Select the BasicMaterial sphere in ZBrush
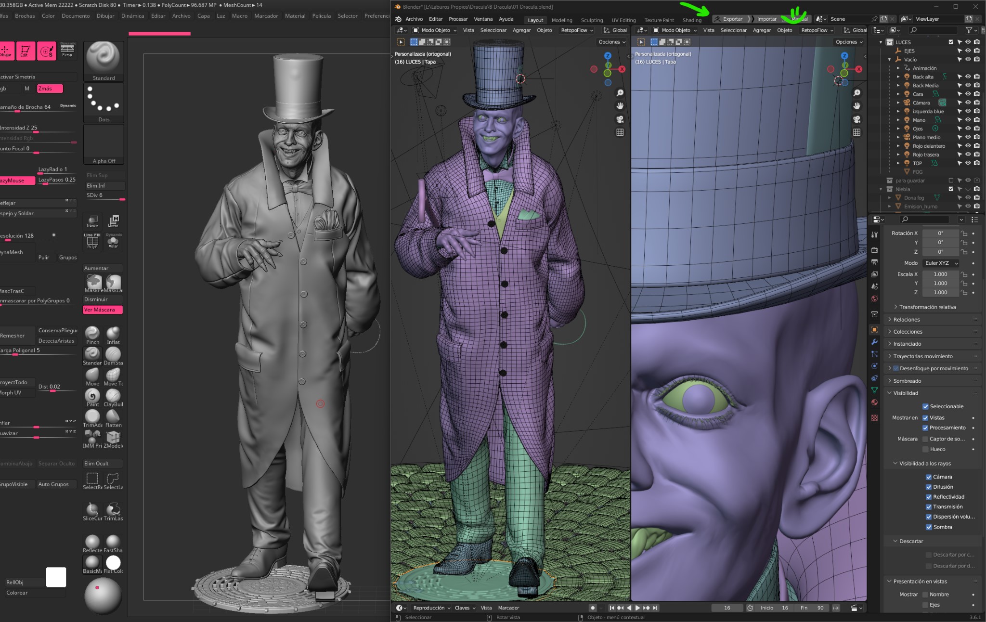This screenshot has height=622, width=986. (92, 564)
